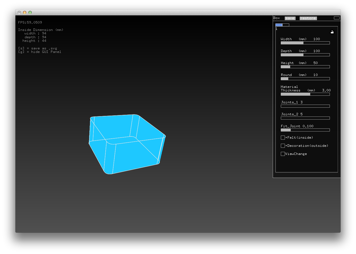Screen dimensions: 356x254
Task: Adjust the Fit_Joint slider
Action: 305,130
